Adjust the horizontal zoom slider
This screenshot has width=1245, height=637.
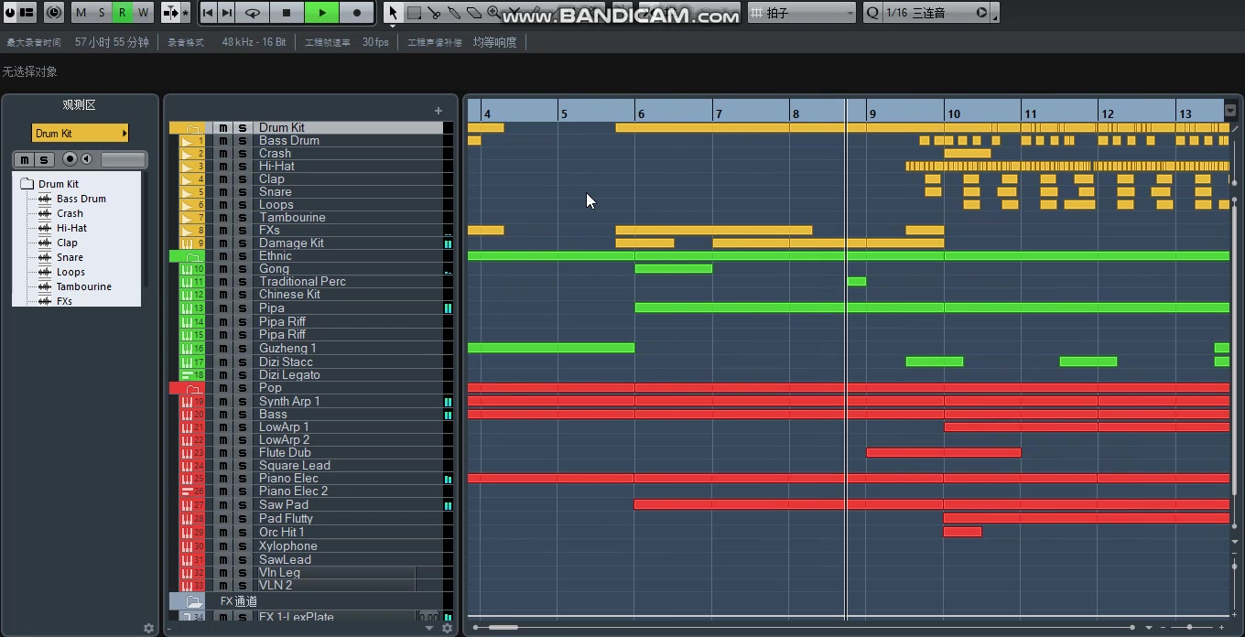click(x=1189, y=628)
